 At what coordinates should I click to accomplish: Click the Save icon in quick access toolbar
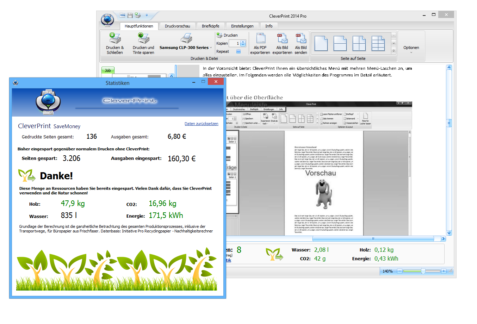click(130, 15)
